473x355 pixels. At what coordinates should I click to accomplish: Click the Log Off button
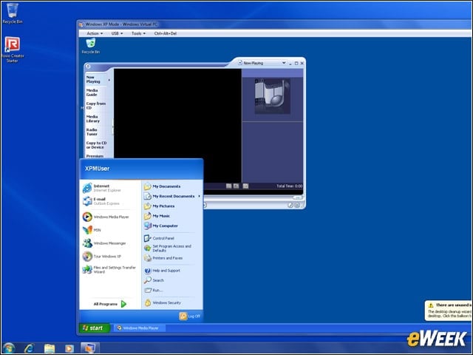click(190, 316)
